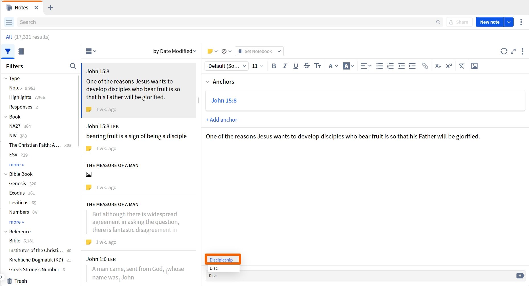Select the All results filter

pos(9,37)
